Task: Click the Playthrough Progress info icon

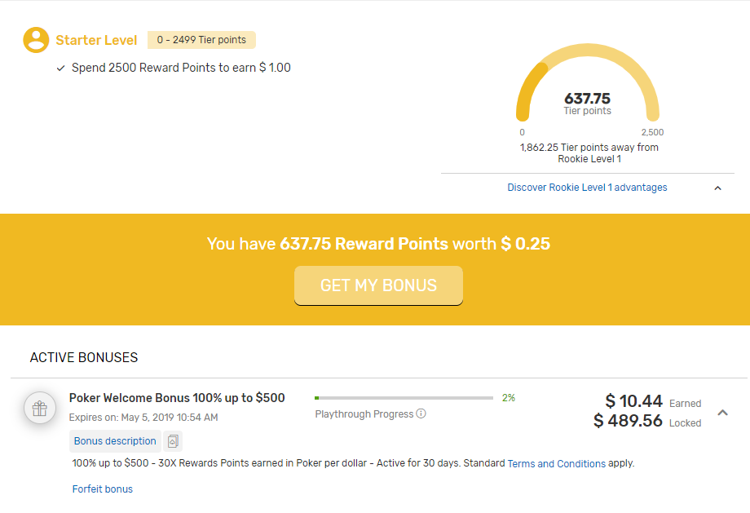Action: [421, 414]
